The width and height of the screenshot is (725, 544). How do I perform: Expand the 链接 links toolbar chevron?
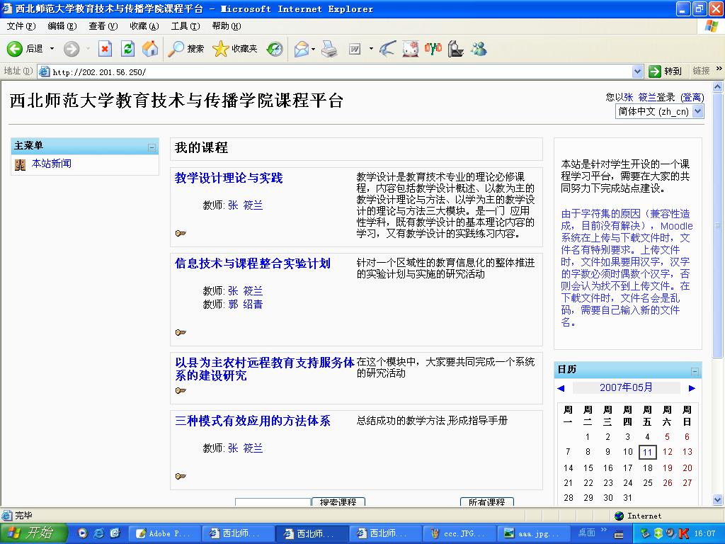[x=719, y=69]
